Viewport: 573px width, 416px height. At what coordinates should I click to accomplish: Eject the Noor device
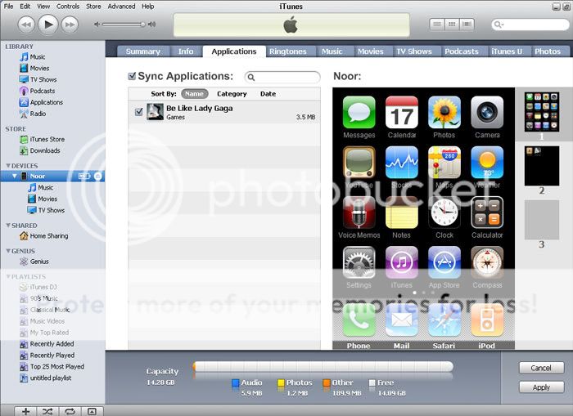click(x=98, y=177)
